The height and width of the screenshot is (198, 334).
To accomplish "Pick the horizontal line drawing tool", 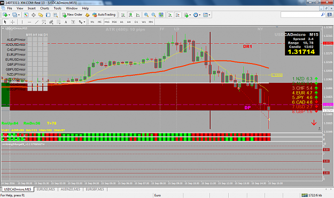I will (x=29, y=22).
